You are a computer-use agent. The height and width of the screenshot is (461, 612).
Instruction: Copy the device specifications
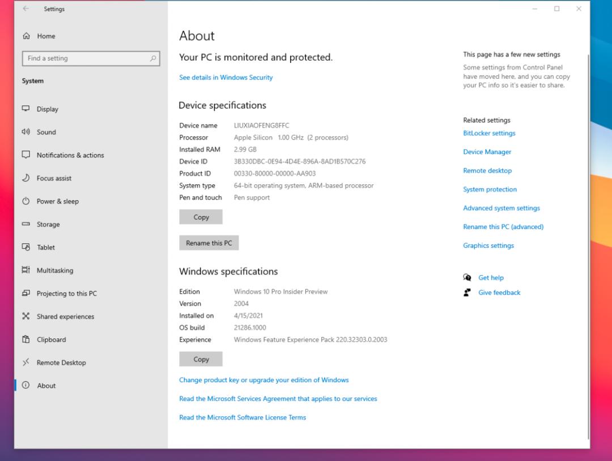point(201,217)
